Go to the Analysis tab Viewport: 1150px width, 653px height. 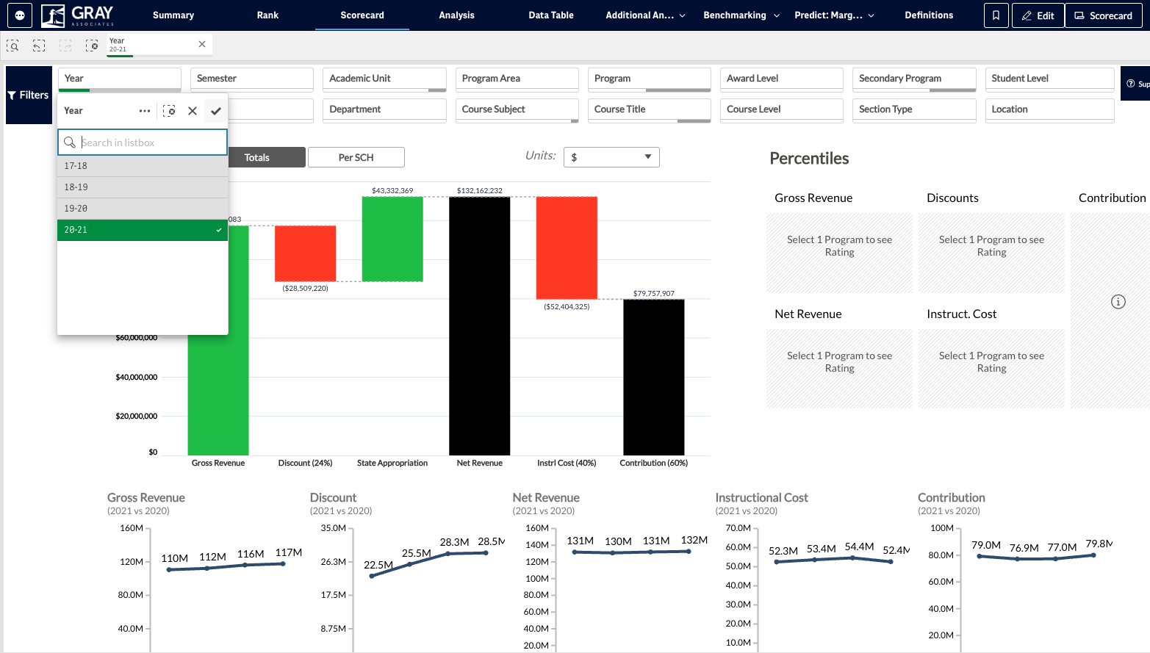point(457,15)
